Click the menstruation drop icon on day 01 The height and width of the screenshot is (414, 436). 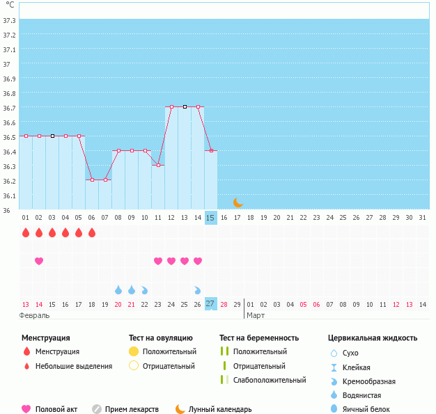pos(26,232)
